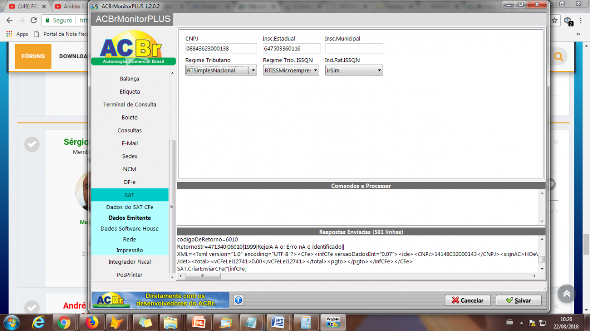Click the empty Insc.Municipal field

pyautogui.click(x=354, y=49)
